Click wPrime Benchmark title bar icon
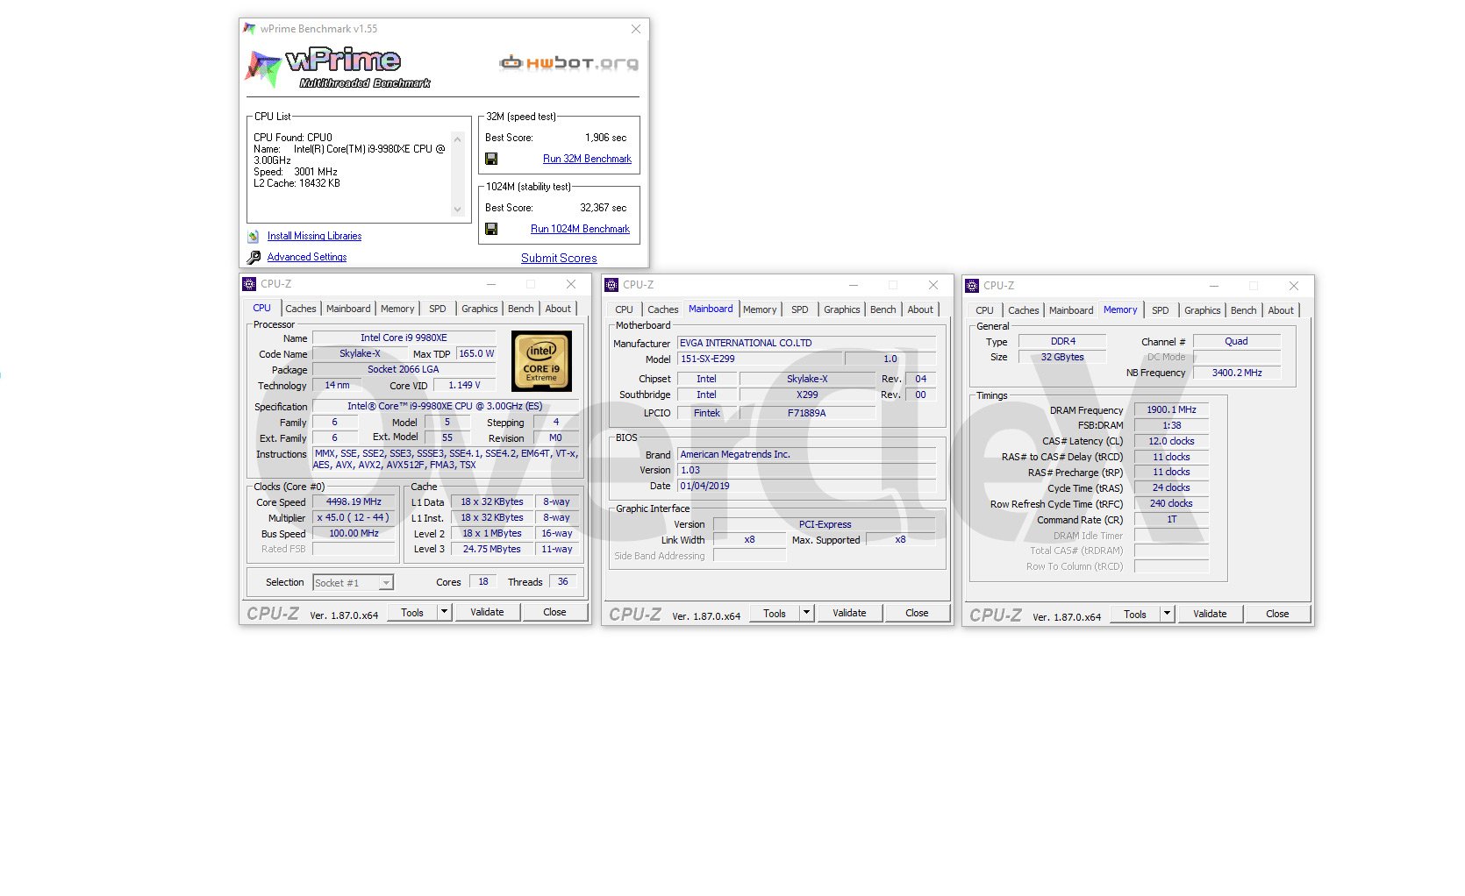The width and height of the screenshot is (1465, 896). click(249, 29)
